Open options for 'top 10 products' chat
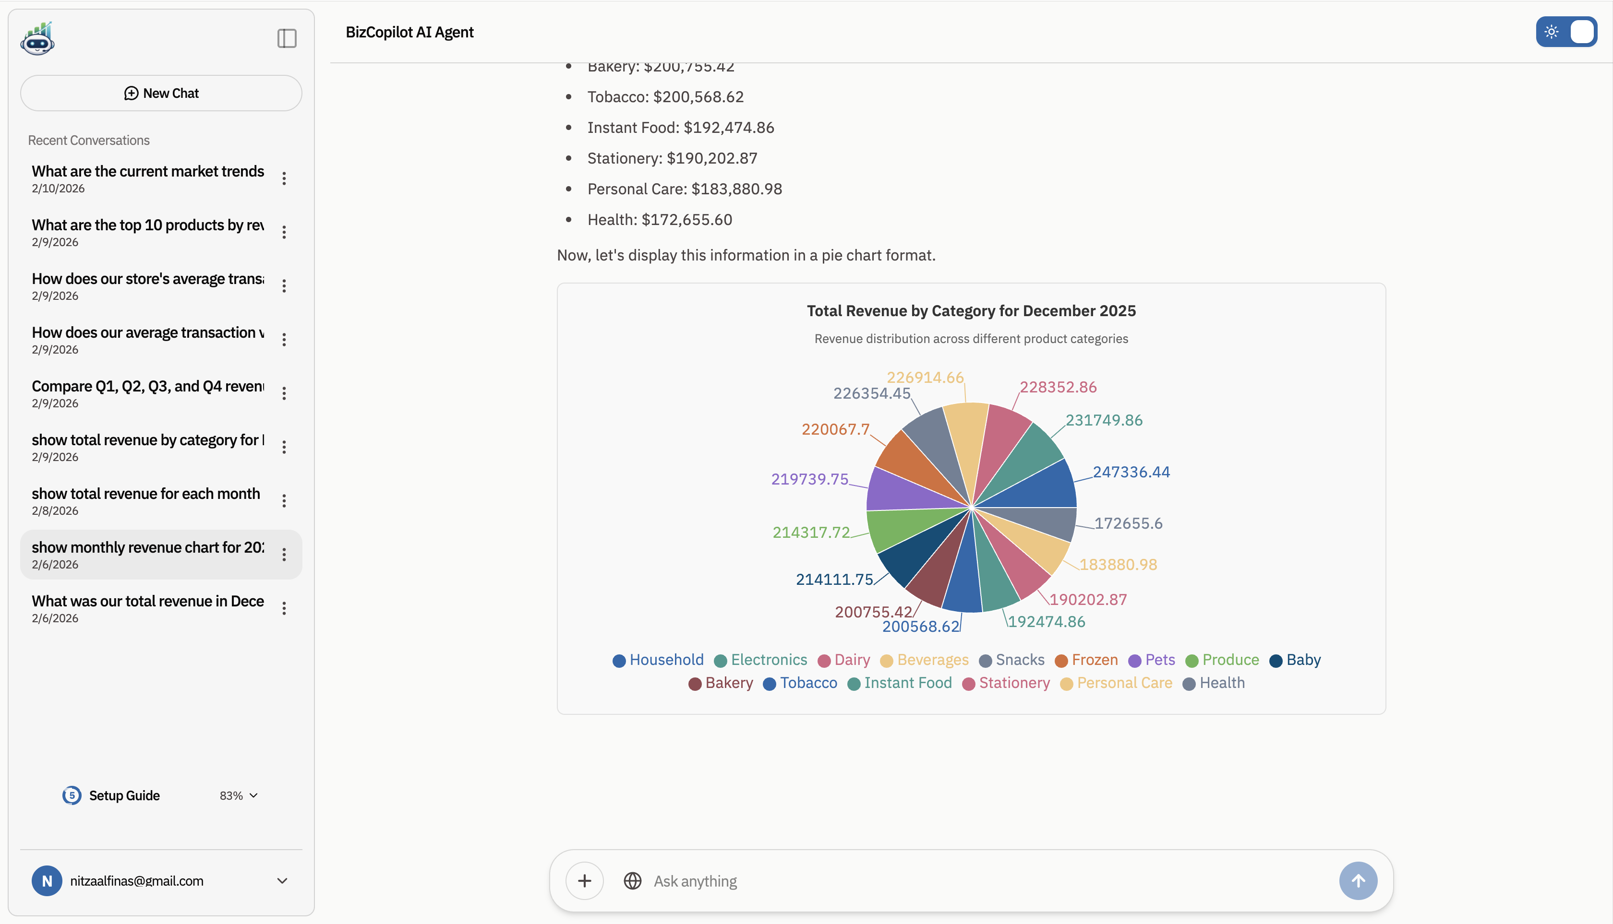The image size is (1613, 924). (284, 232)
